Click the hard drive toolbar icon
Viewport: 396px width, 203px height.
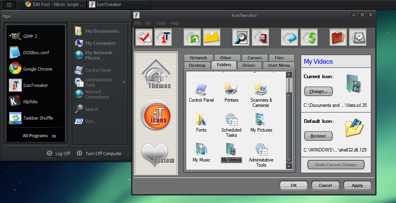pos(358,37)
